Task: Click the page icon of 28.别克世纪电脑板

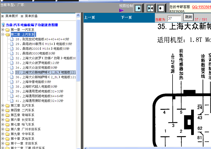Action: [12, 39]
